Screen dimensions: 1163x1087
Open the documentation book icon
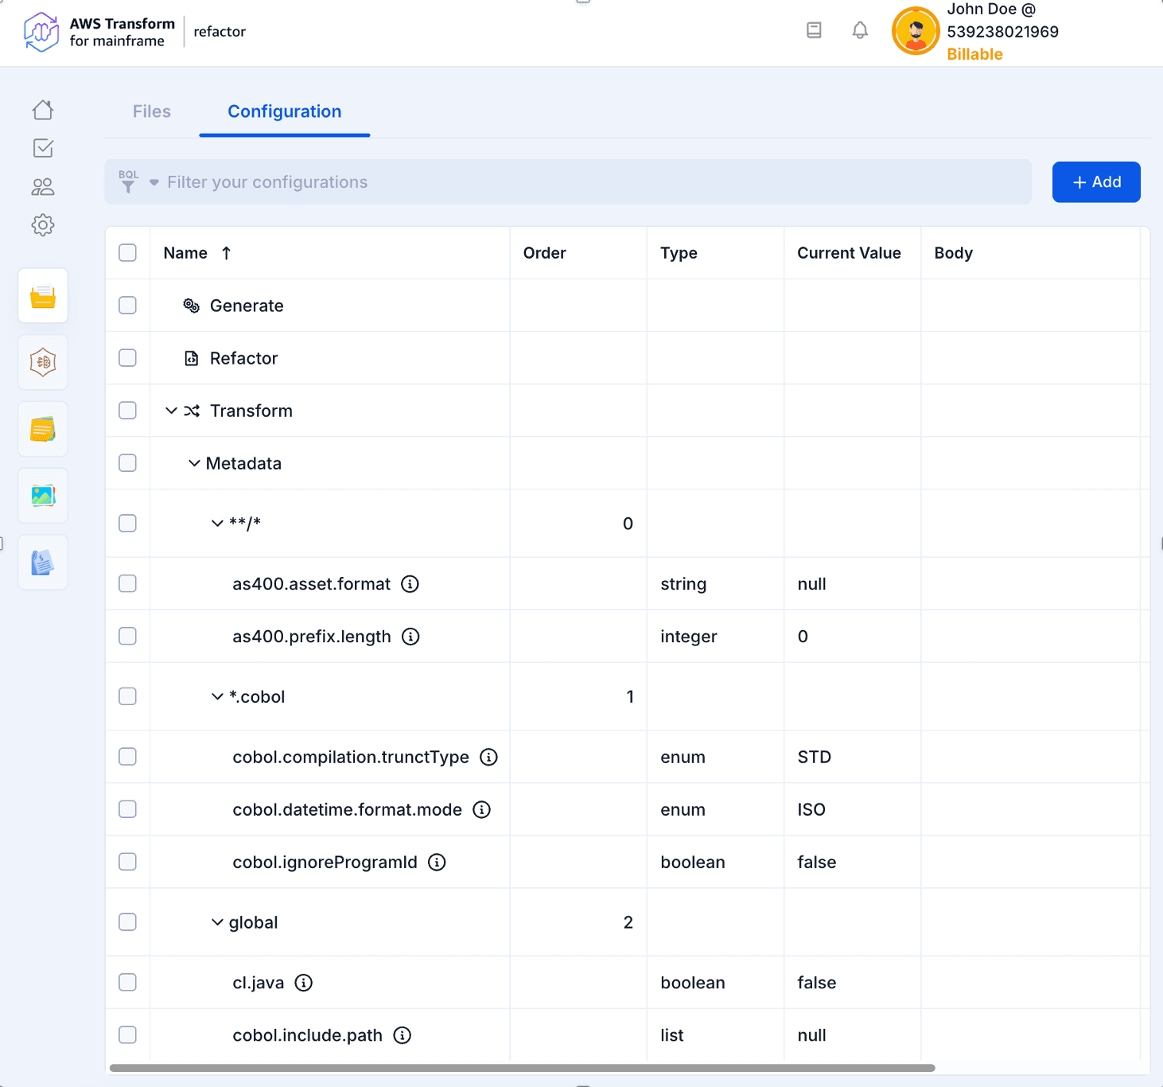tap(814, 30)
